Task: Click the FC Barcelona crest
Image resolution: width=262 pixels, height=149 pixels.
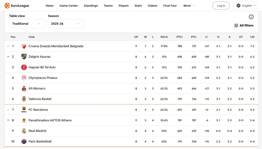Action: pyautogui.click(x=24, y=109)
